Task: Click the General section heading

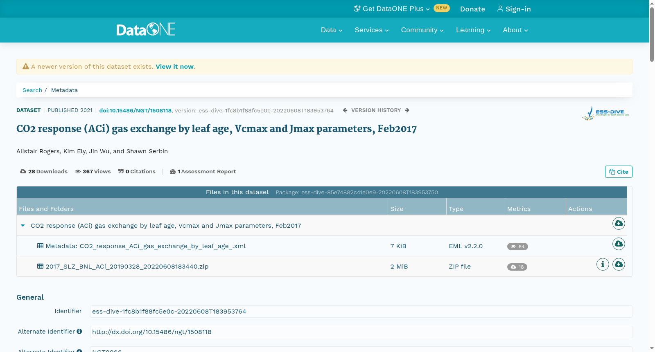Action: coord(30,298)
